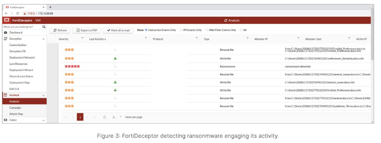This screenshot has width=381, height=143.
Task: Expand the Fabric menu chevron
Action: pyautogui.click(x=43, y=120)
